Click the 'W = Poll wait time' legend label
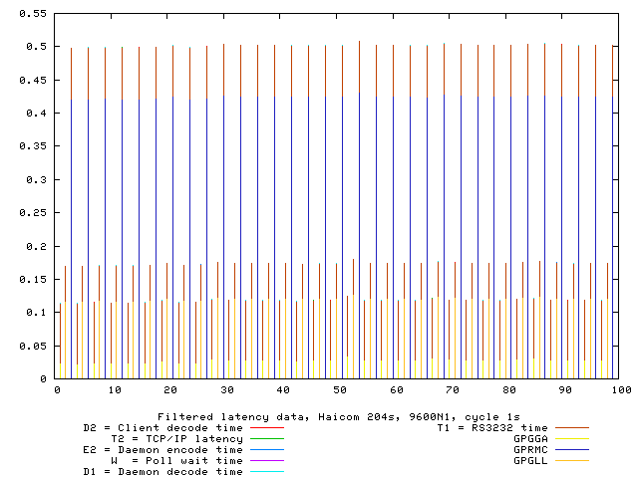This screenshot has width=638, height=478. (x=176, y=460)
